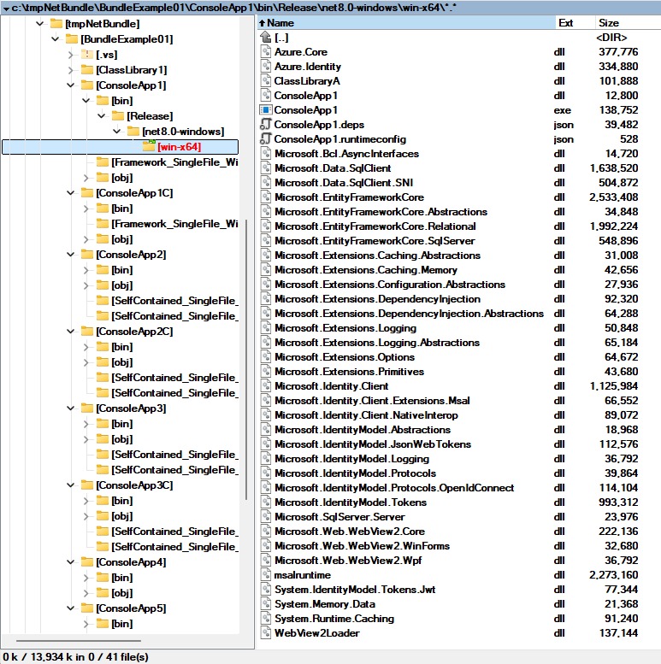Select the Microsoft.IdentityModel.Protocols.OpenIdConnect file
Image resolution: width=661 pixels, height=664 pixels.
(394, 487)
